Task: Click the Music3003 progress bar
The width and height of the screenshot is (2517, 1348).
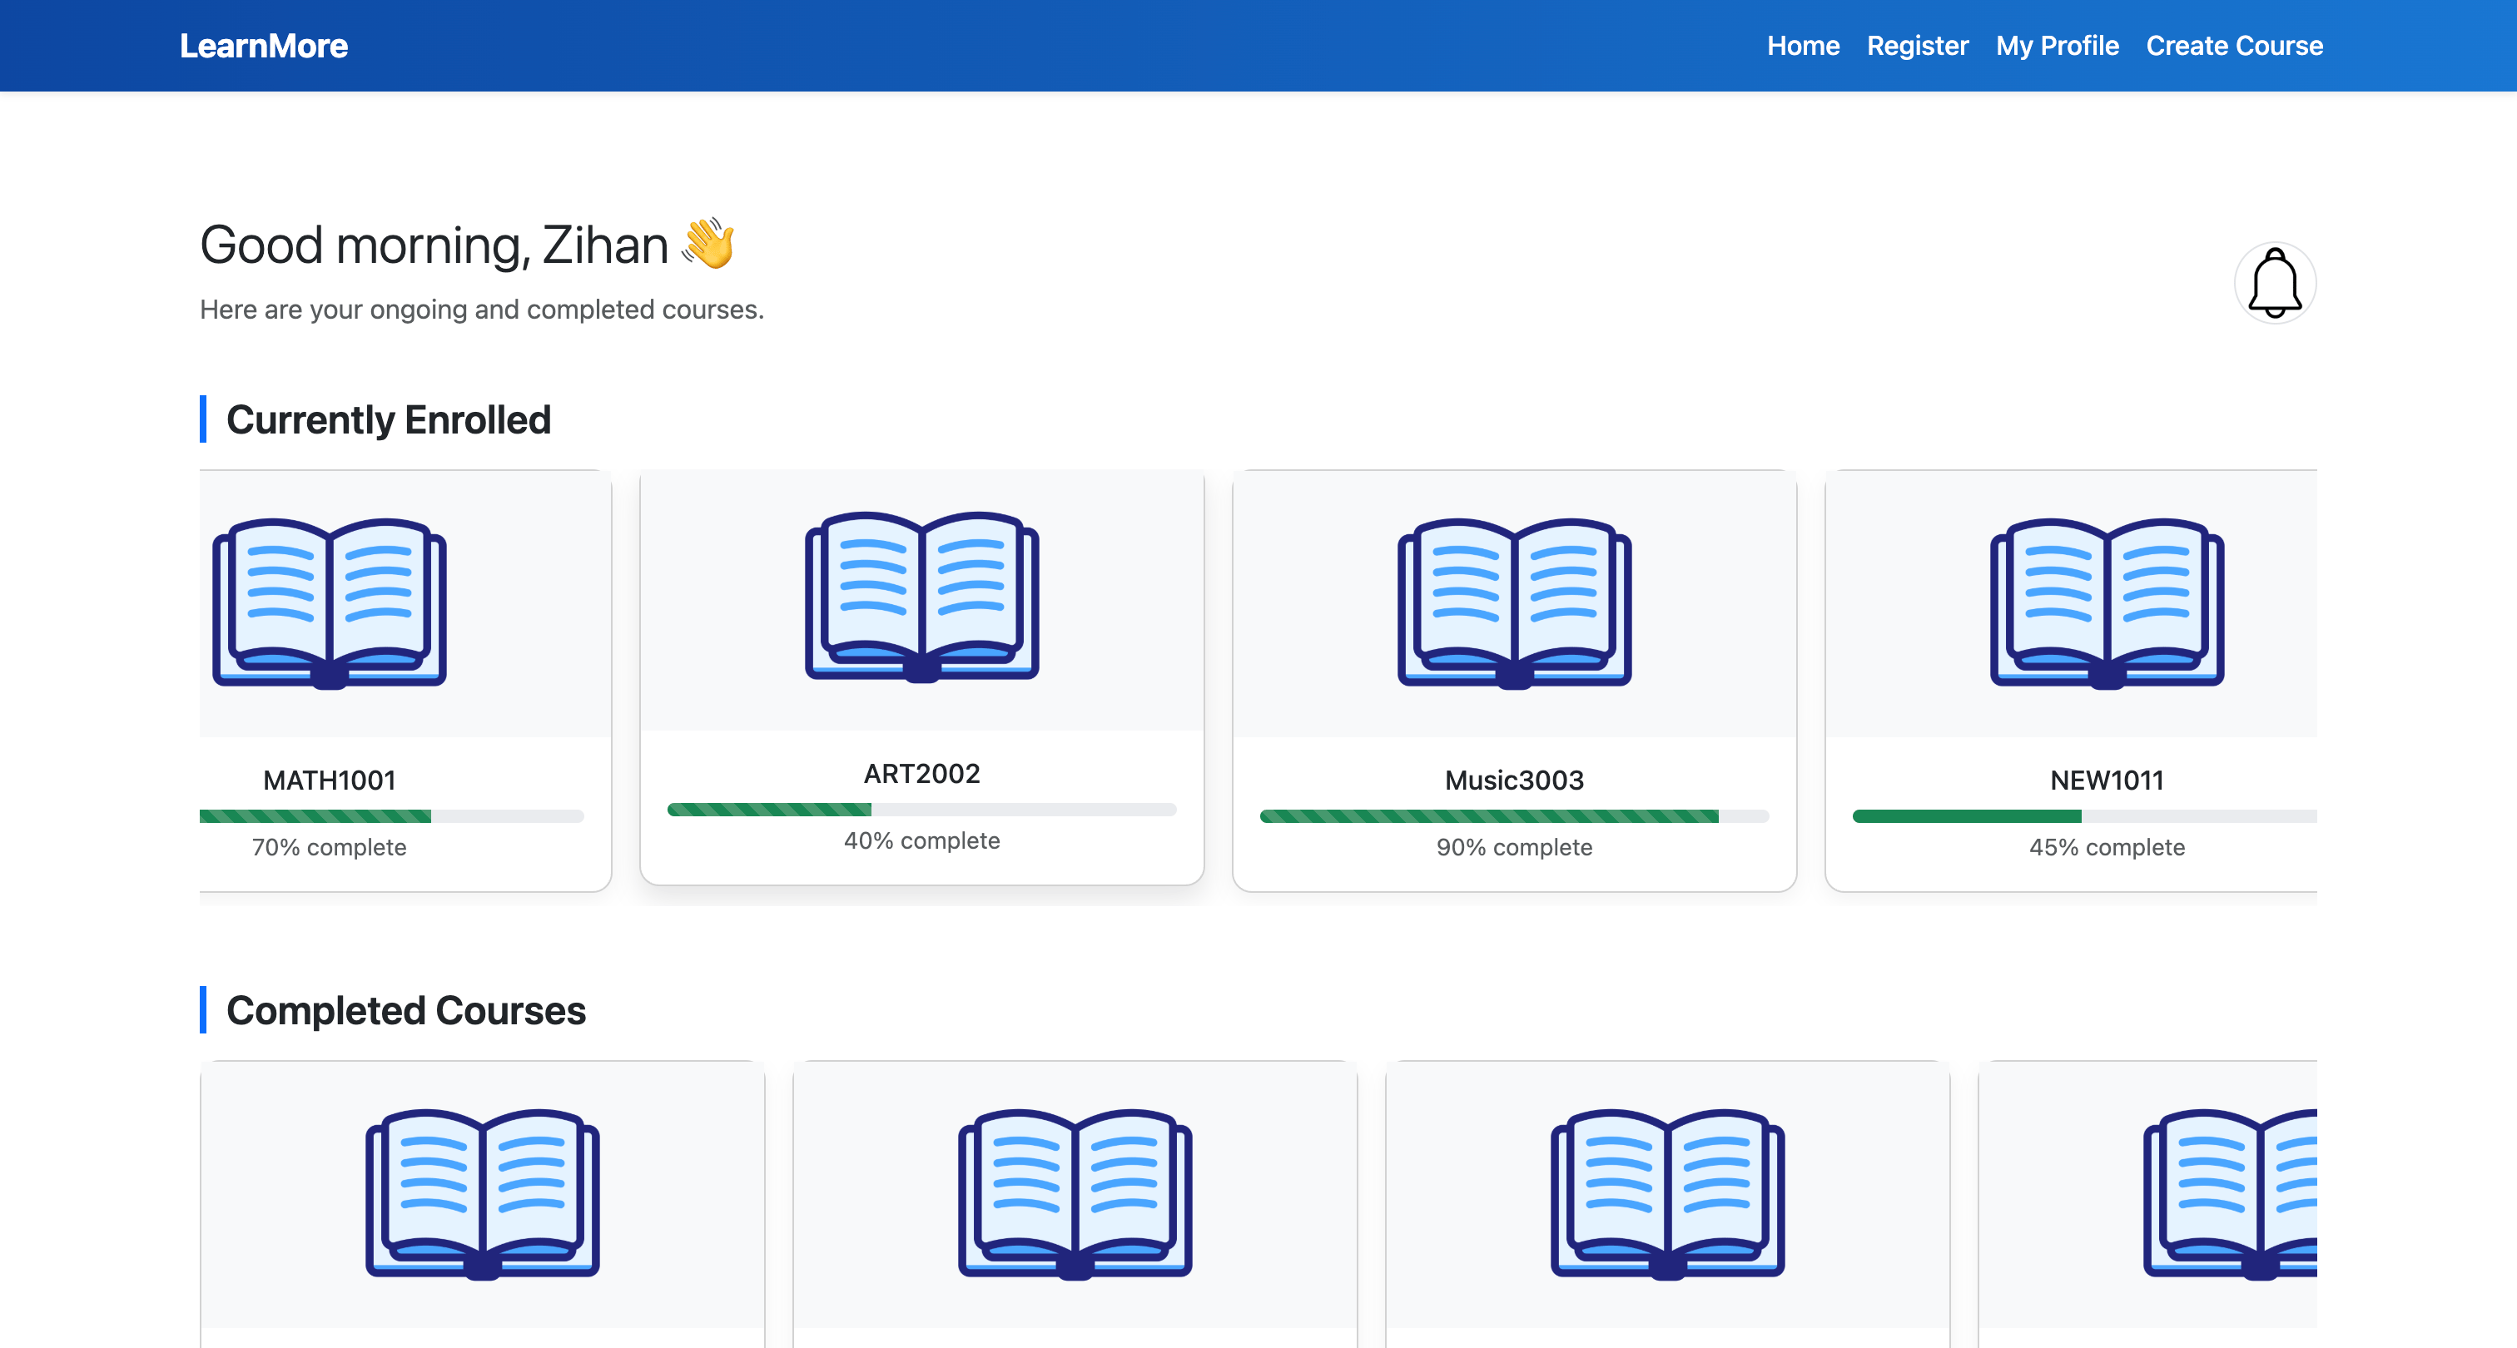Action: tap(1513, 815)
